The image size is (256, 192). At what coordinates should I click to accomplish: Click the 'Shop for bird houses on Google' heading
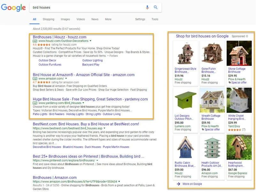(202, 36)
